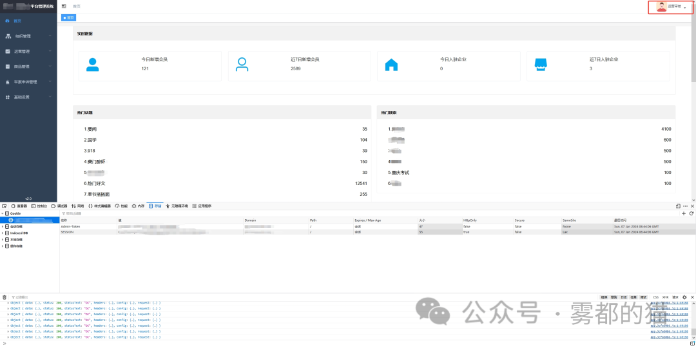
Task: Select the Admin-Token cookie row
Action: (x=377, y=226)
